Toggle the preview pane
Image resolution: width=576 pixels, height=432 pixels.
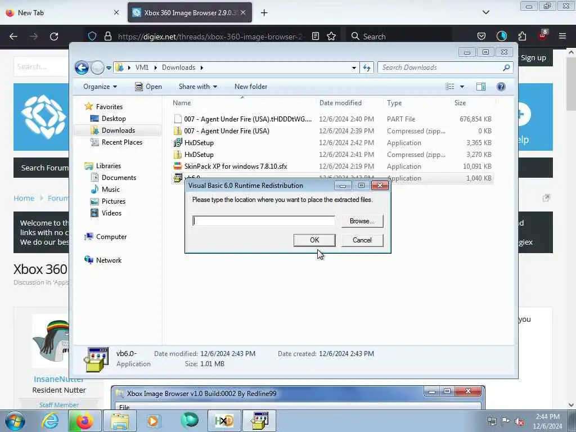pyautogui.click(x=481, y=87)
